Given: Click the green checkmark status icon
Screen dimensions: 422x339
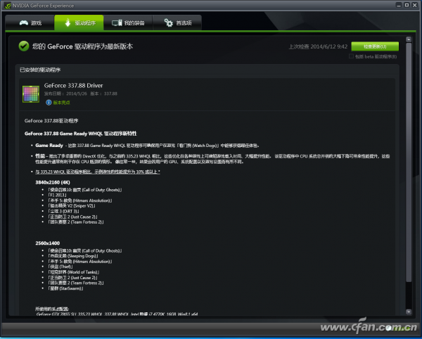Looking at the screenshot, I should coord(24,46).
